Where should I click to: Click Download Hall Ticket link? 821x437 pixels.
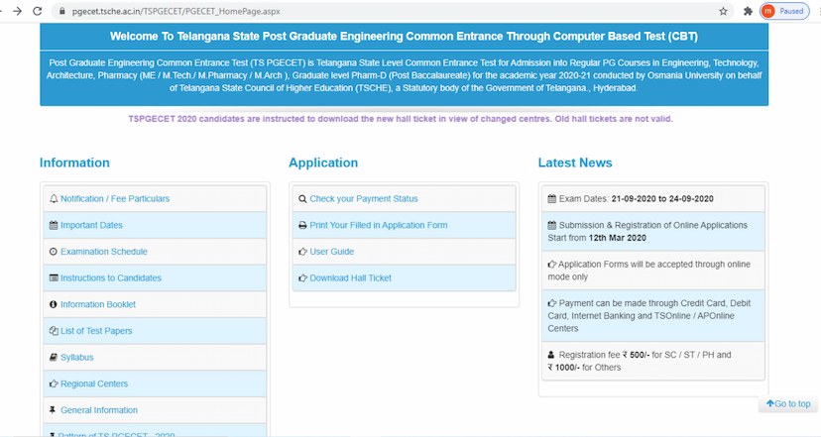pyautogui.click(x=350, y=278)
